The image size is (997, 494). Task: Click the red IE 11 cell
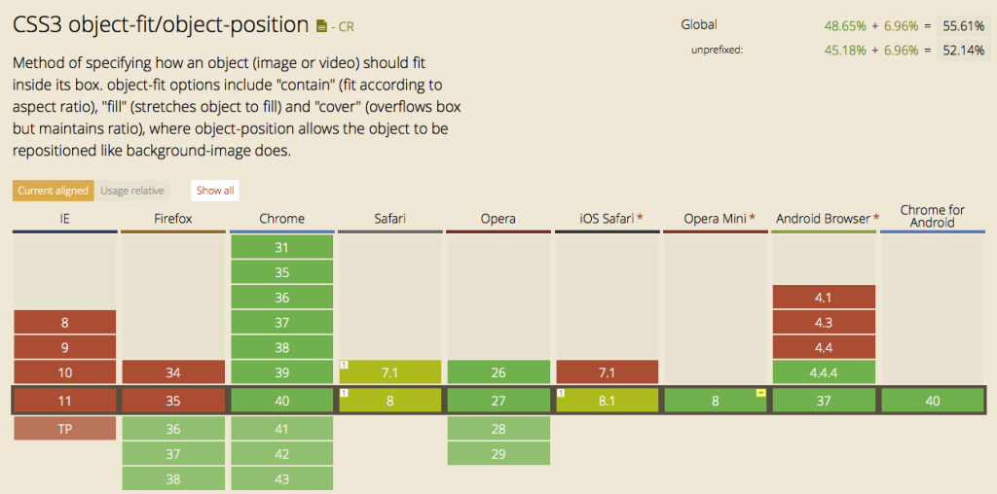(65, 401)
